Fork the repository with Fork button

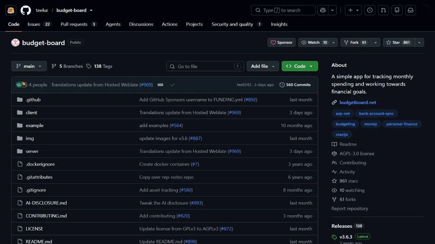coord(356,42)
